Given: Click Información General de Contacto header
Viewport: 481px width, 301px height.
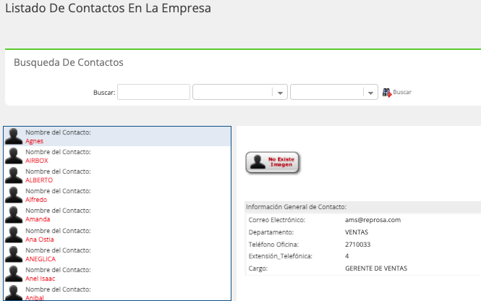Looking at the screenshot, I should click(296, 207).
